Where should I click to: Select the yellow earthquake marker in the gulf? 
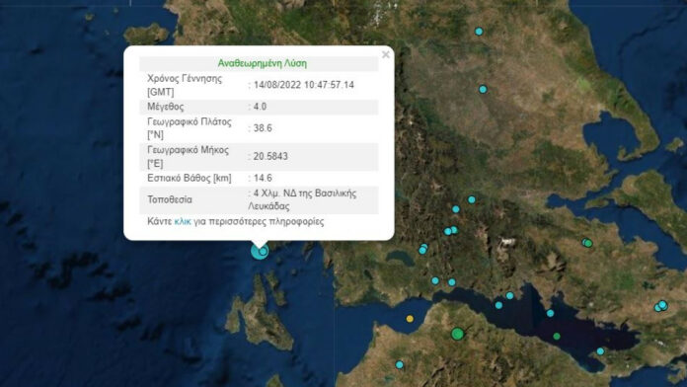(x=410, y=319)
